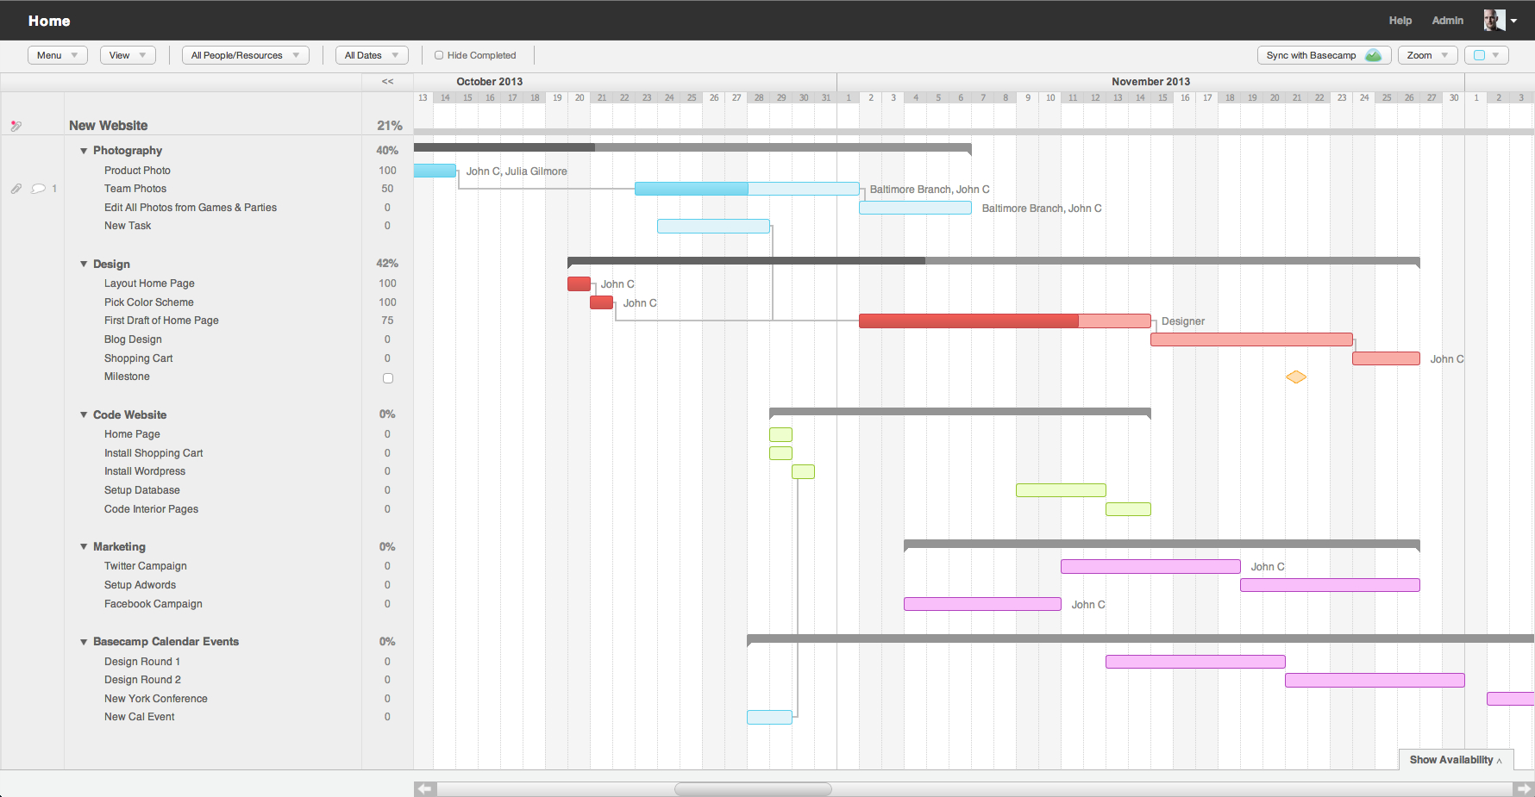
Task: Click the Layout Home Page task name
Action: click(x=149, y=283)
